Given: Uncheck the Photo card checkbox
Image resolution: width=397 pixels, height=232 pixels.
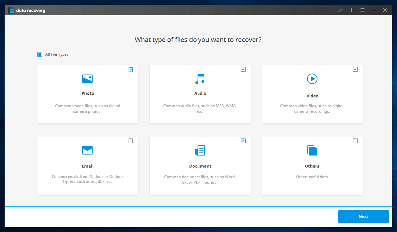Looking at the screenshot, I should (x=131, y=70).
